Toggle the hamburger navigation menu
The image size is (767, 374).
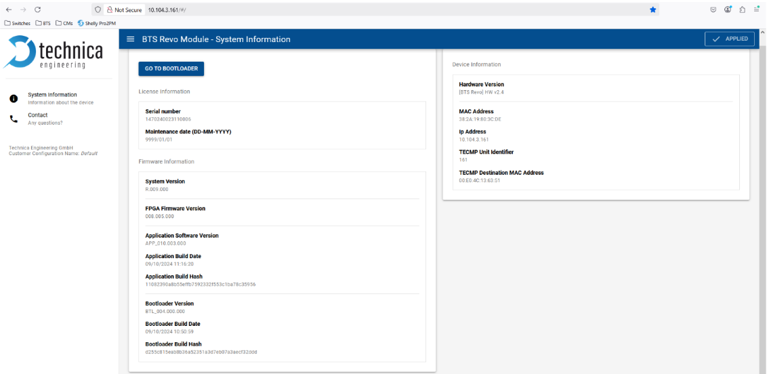131,39
